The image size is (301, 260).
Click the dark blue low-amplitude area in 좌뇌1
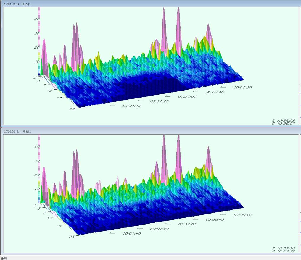[148, 86]
